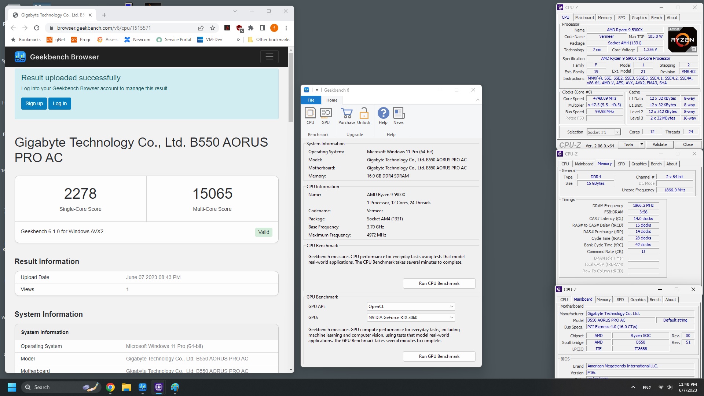Open the Tools dropdown arrow in CPU-Z

pyautogui.click(x=642, y=144)
